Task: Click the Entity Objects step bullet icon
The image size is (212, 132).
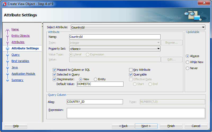Action: click(x=8, y=36)
